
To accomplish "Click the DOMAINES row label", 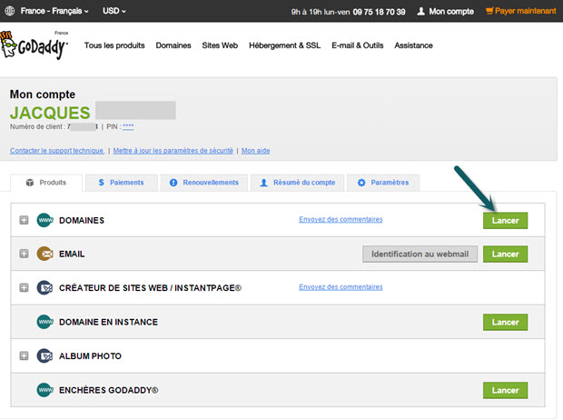I will pyautogui.click(x=82, y=220).
